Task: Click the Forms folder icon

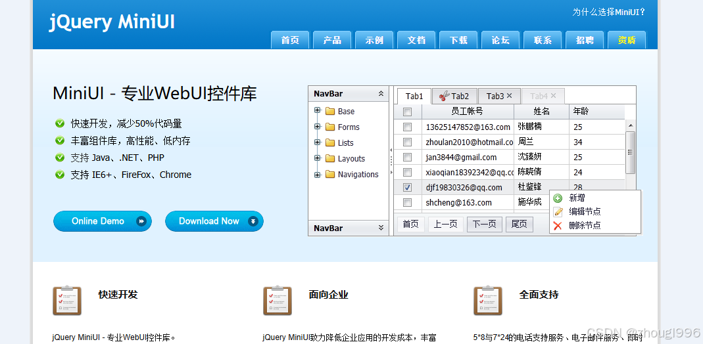Action: [330, 127]
